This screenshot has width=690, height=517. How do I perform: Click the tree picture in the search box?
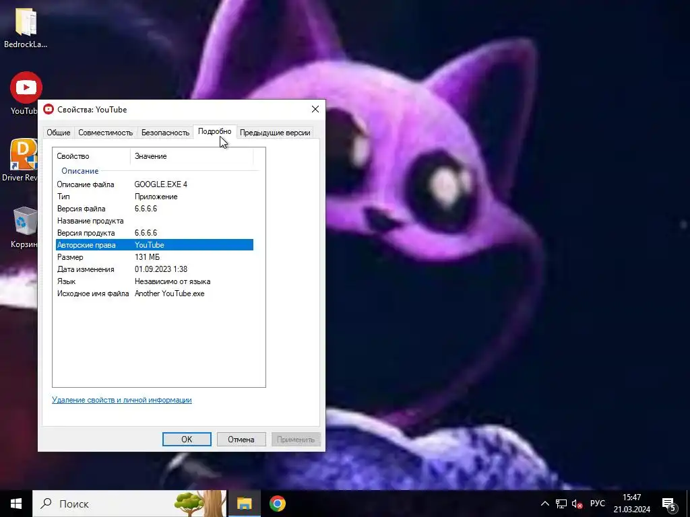pyautogui.click(x=200, y=504)
